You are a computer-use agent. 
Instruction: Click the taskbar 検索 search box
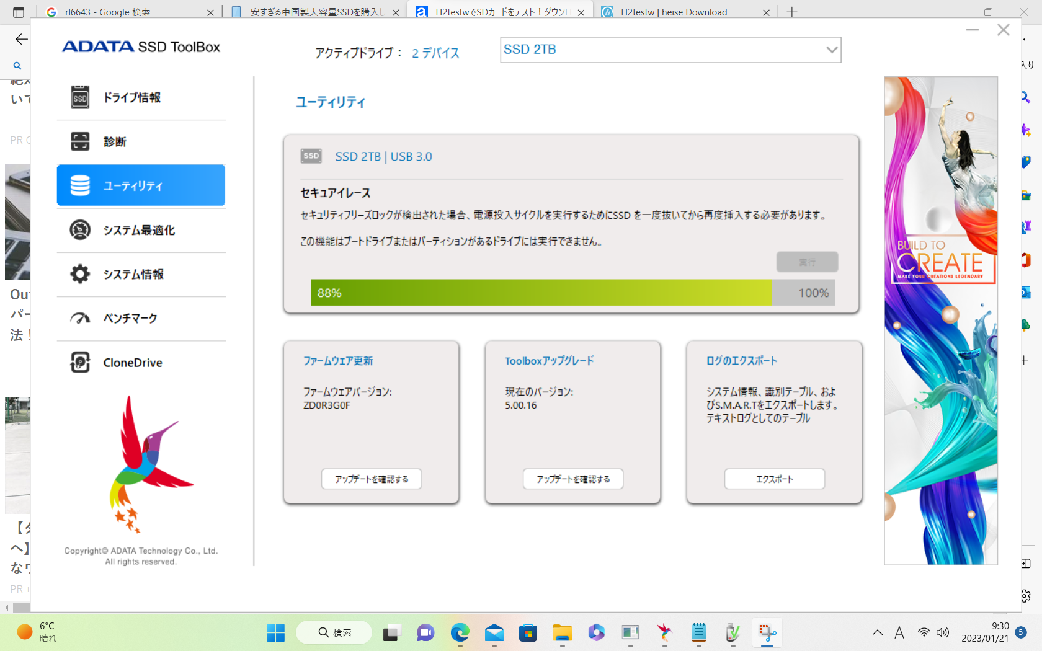334,632
